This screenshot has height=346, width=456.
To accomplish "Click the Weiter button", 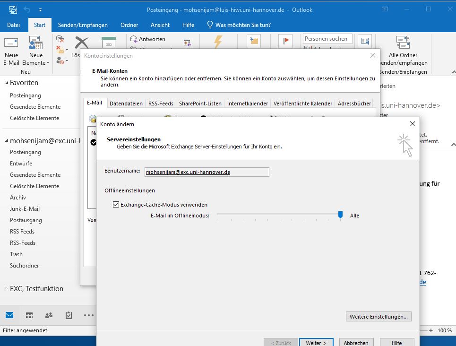I will click(316, 342).
